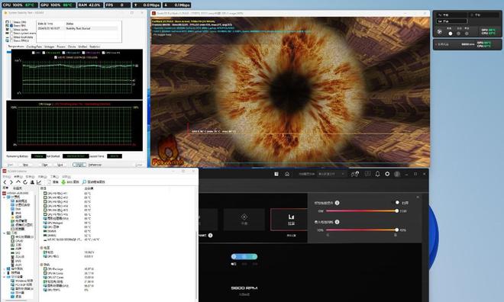Click the Clear button in Stability Test
This screenshot has width=504, height=302.
coord(45,165)
